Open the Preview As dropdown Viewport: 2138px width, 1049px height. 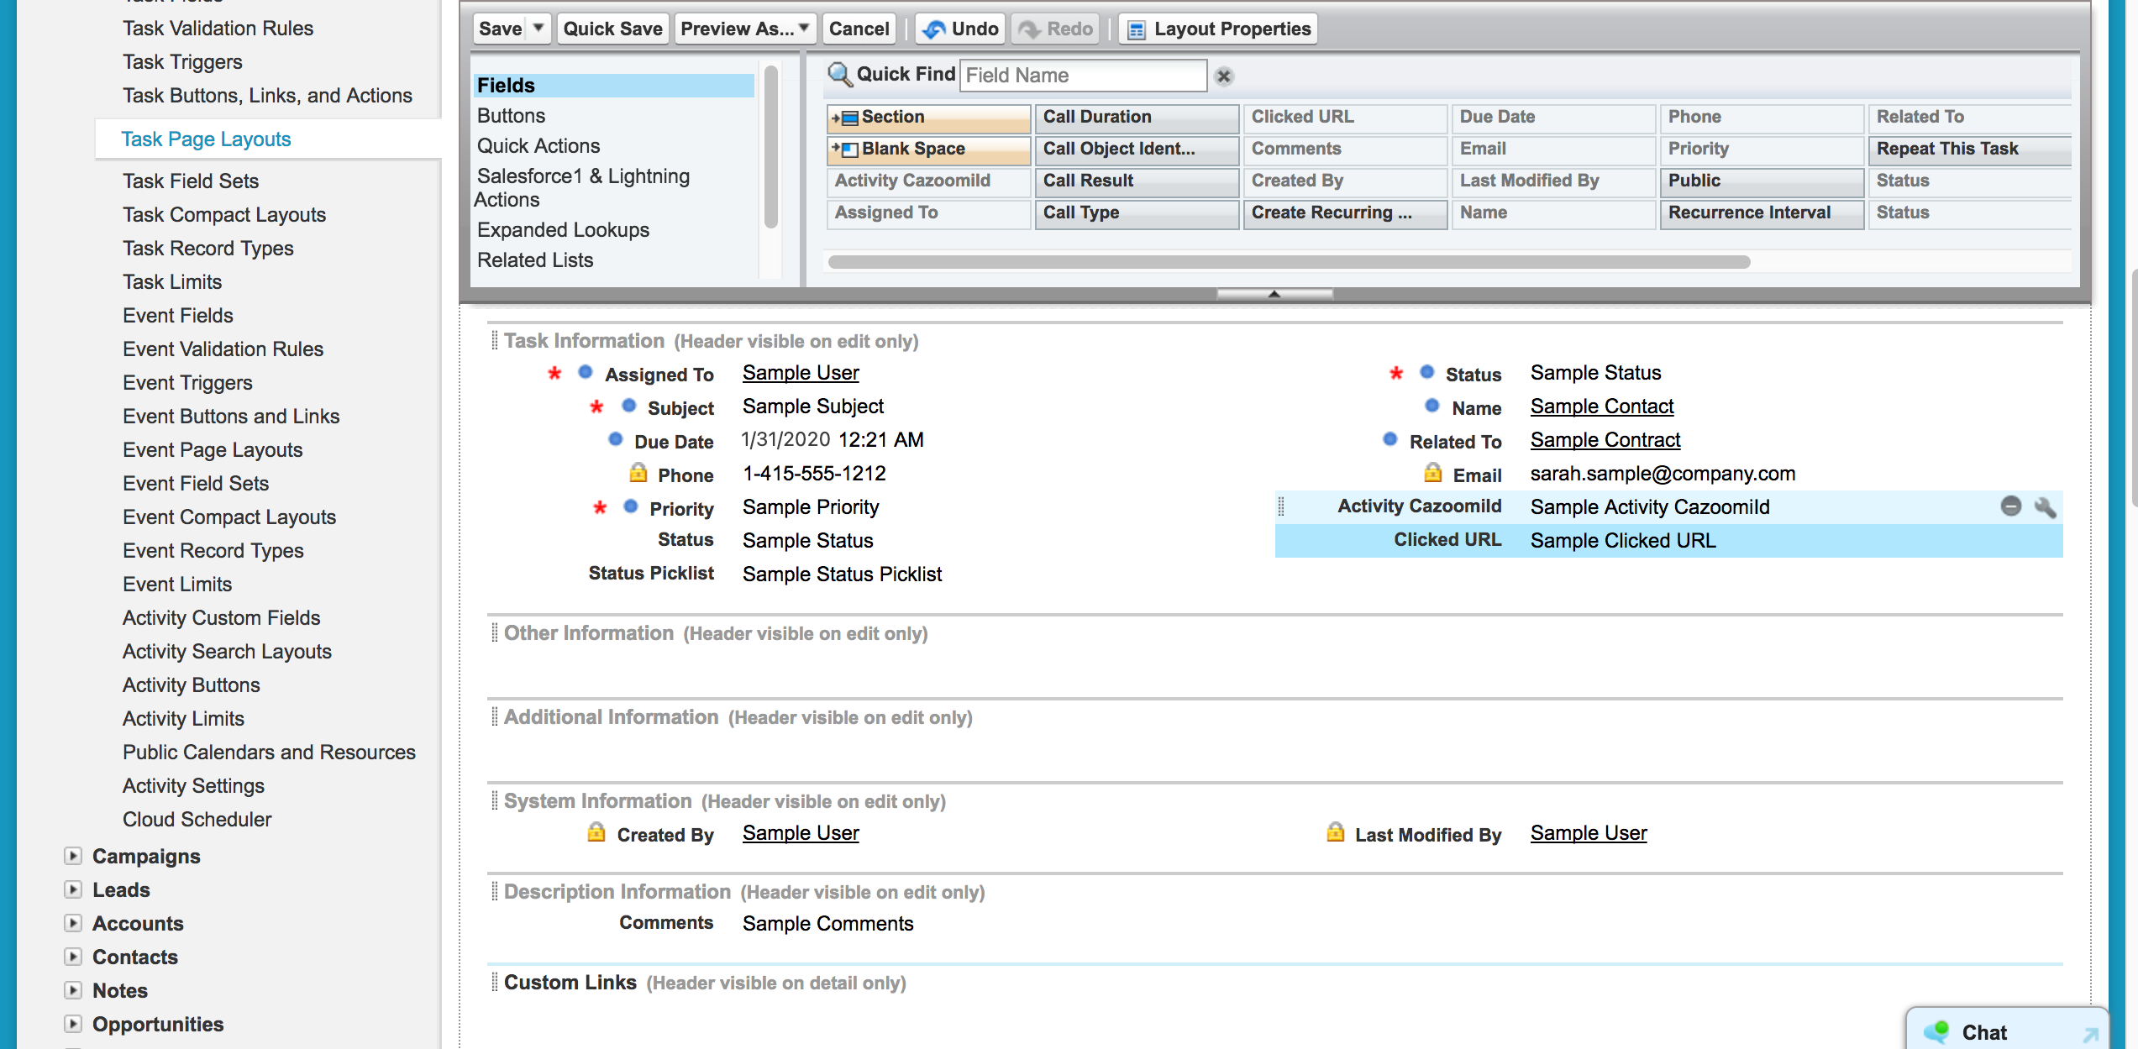pyautogui.click(x=745, y=29)
